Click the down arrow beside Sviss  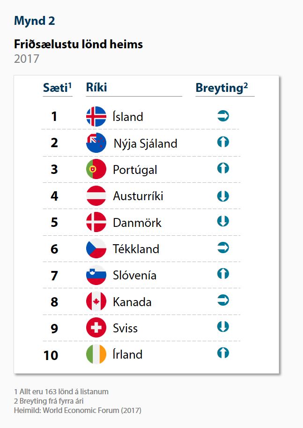223,326
